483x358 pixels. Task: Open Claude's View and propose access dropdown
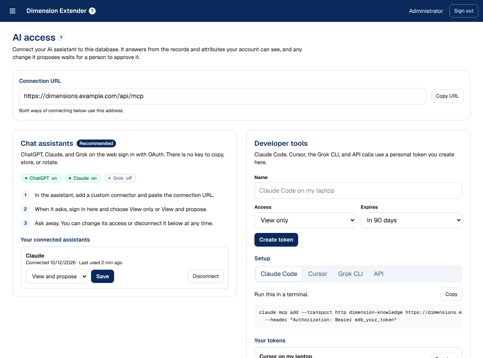tap(57, 276)
